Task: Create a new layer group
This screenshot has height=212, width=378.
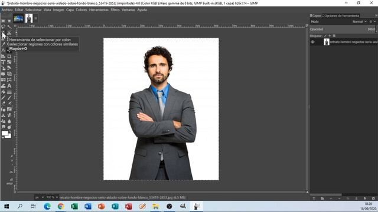Action: (322, 198)
